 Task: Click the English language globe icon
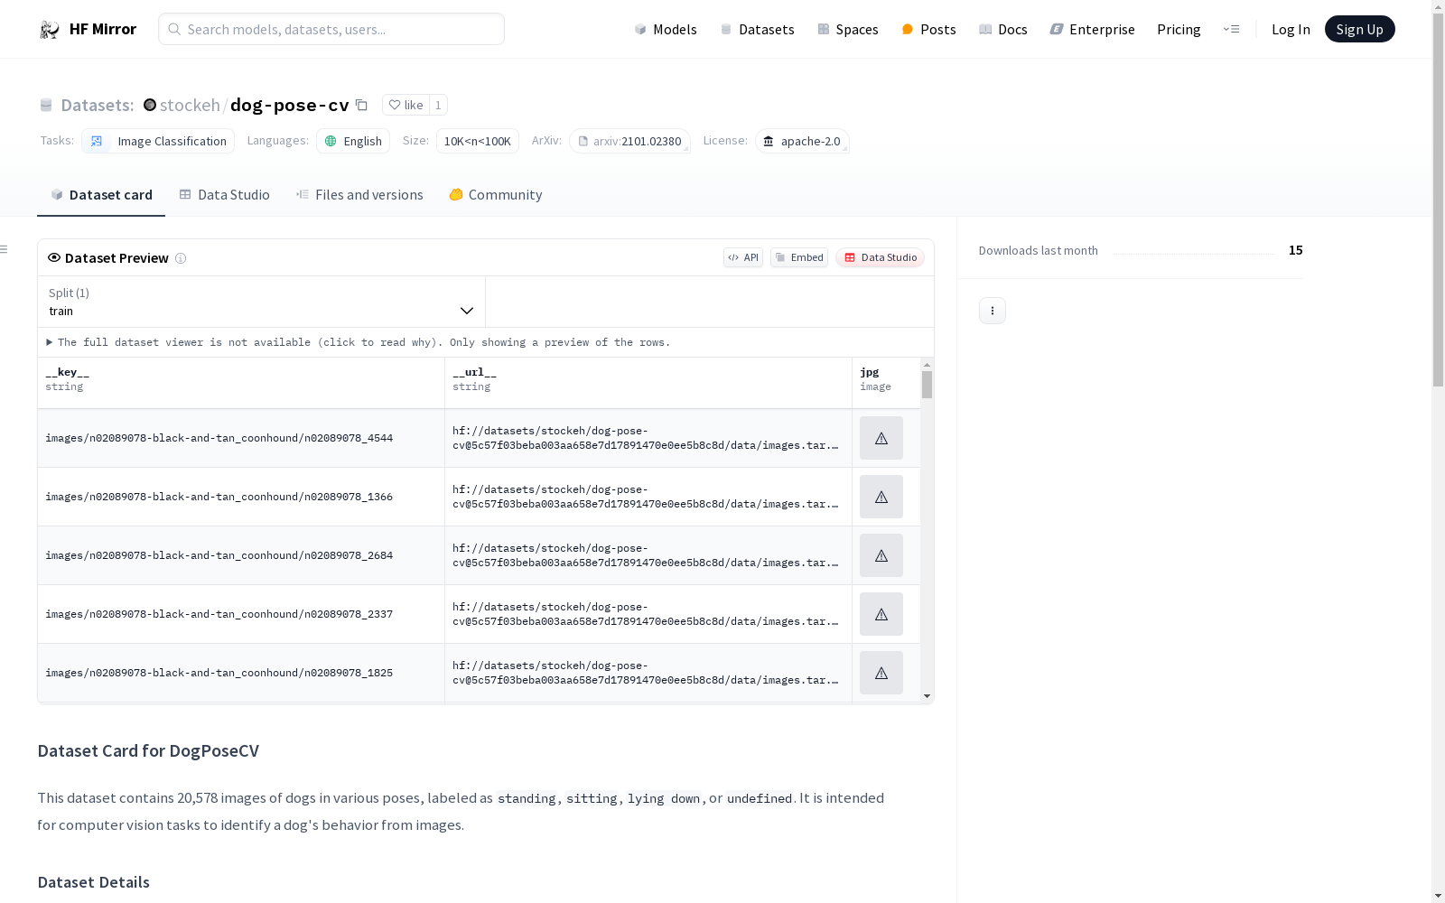coord(331,141)
